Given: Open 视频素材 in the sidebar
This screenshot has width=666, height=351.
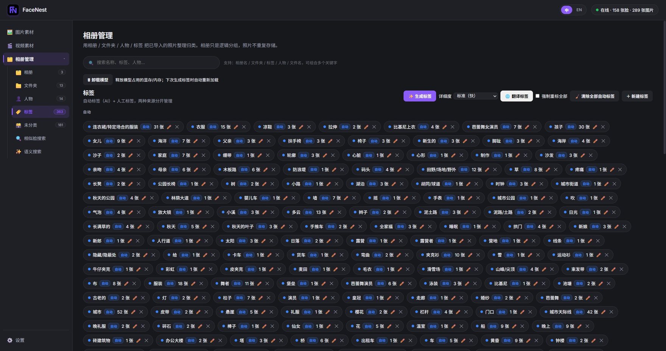Looking at the screenshot, I should (36, 46).
